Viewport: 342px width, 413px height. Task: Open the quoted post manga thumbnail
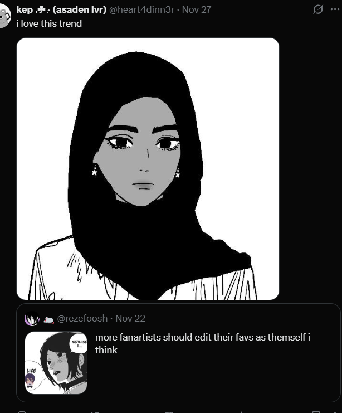(56, 363)
